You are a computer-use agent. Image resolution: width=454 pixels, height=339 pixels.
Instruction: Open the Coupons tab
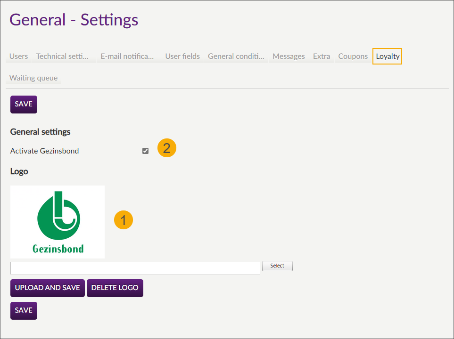tap(353, 56)
